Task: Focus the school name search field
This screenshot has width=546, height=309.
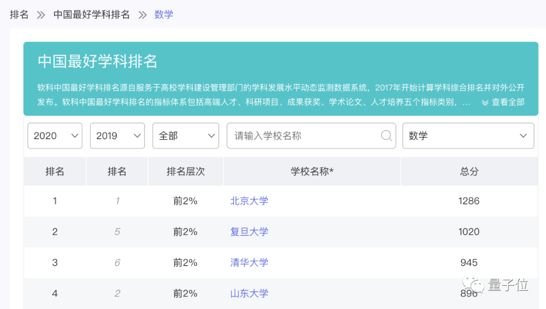Action: (x=303, y=136)
